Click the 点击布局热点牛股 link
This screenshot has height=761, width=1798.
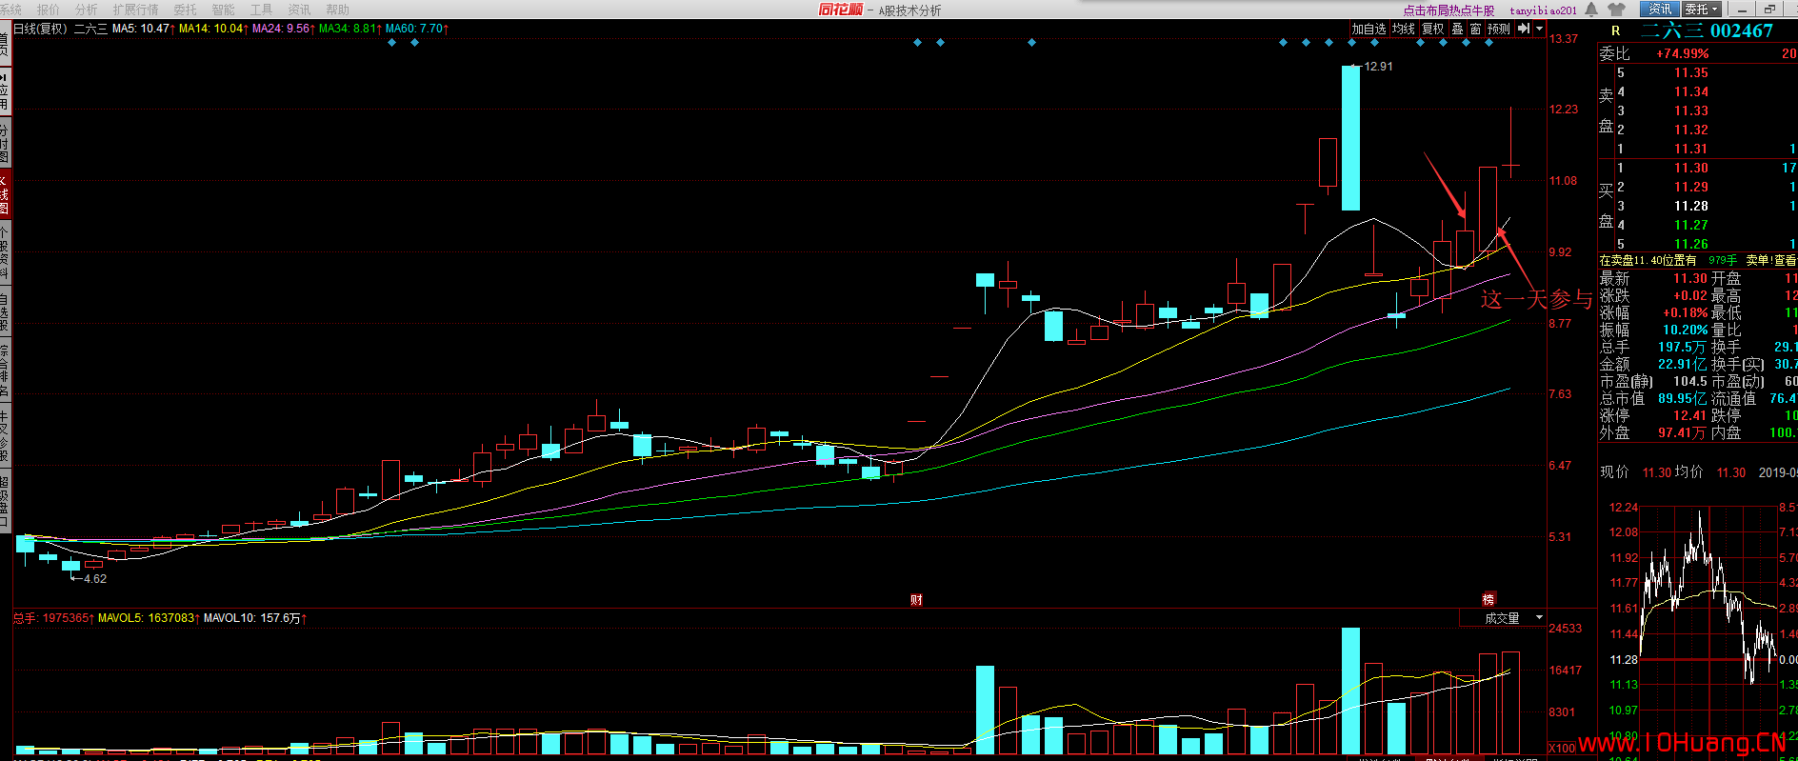pos(1448,10)
